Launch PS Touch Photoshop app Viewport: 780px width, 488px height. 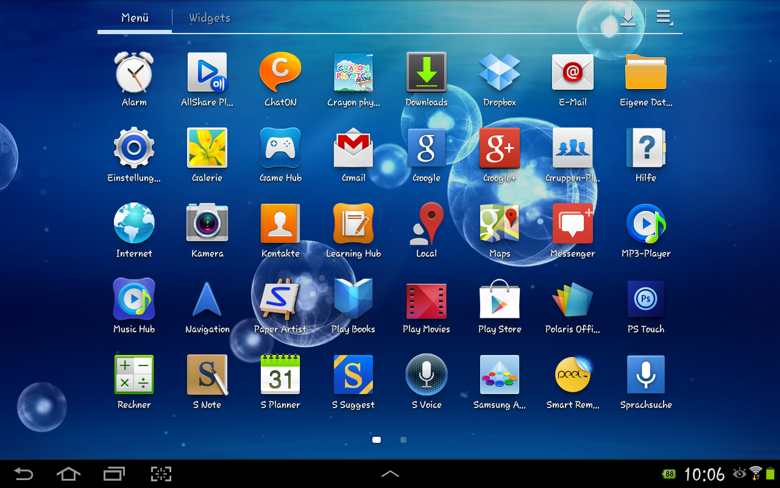[646, 300]
